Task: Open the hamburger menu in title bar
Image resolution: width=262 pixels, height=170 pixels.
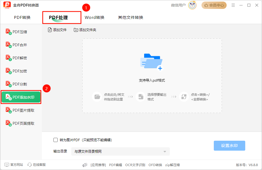Action: click(233, 5)
